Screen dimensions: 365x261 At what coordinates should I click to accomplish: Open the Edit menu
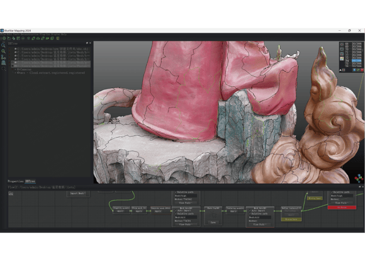9,35
